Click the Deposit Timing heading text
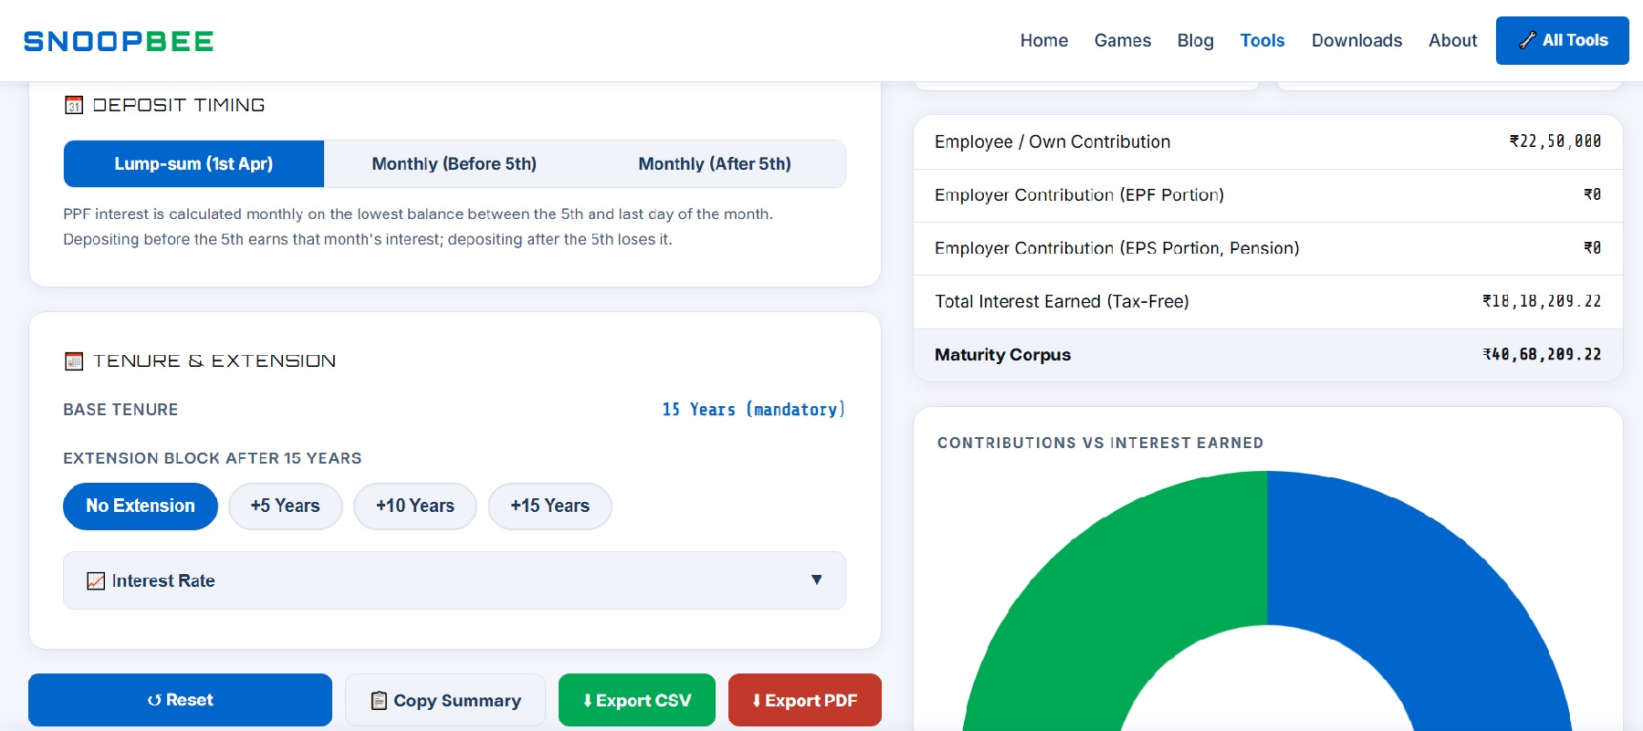This screenshot has width=1643, height=731. pos(179,105)
